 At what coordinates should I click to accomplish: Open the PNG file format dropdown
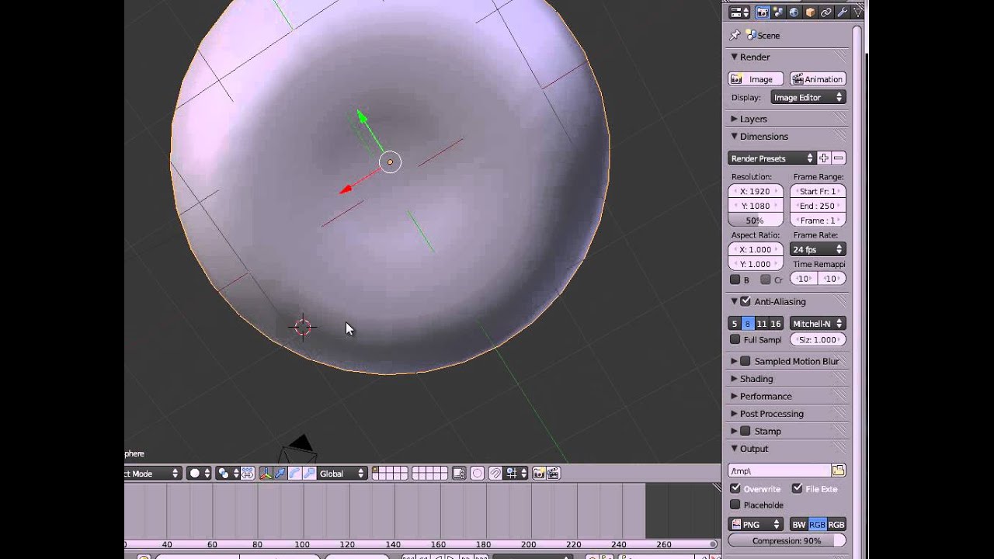click(755, 525)
